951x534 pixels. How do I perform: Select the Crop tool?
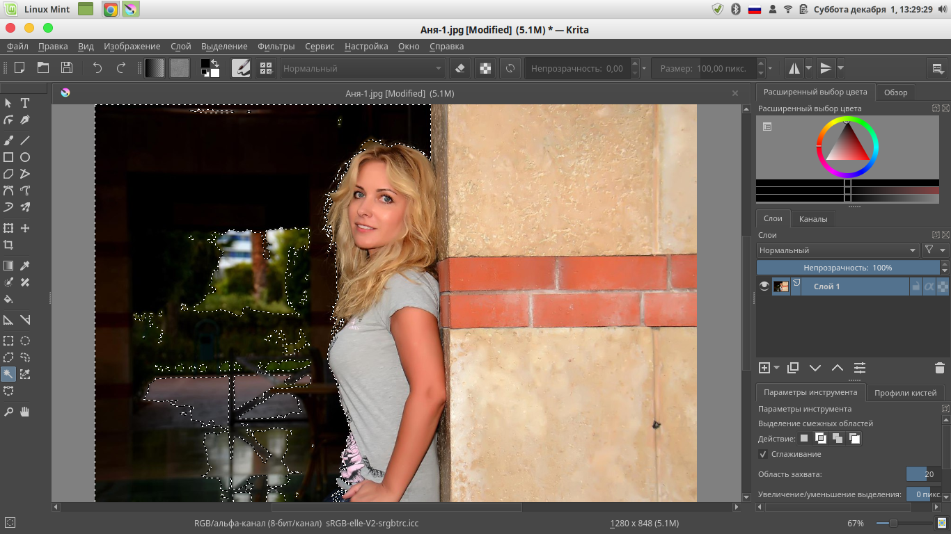pos(8,245)
